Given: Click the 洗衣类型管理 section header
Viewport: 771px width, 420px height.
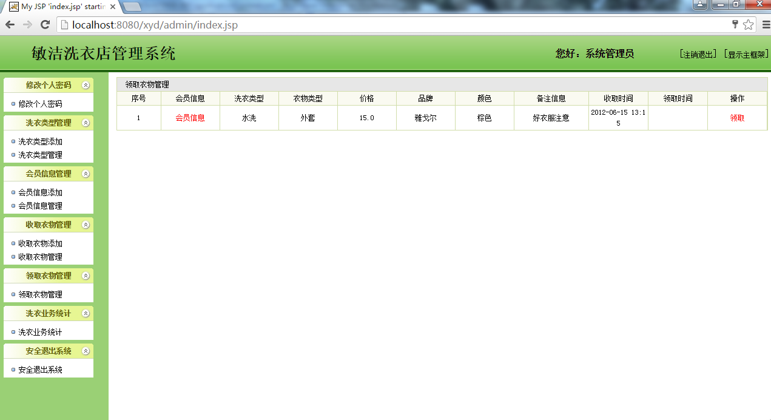Looking at the screenshot, I should point(49,123).
